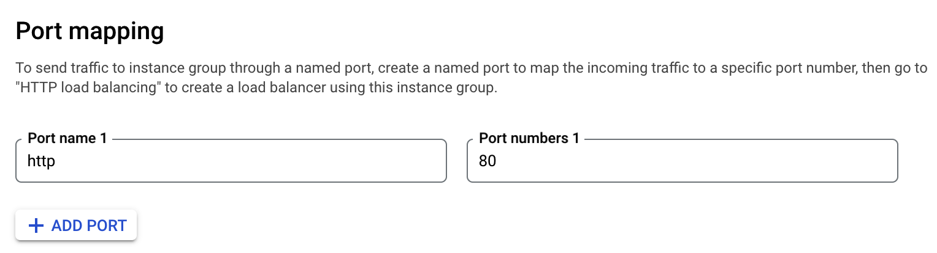Image resolution: width=937 pixels, height=253 pixels.
Task: Click the ADD PORT text label
Action: [x=89, y=226]
